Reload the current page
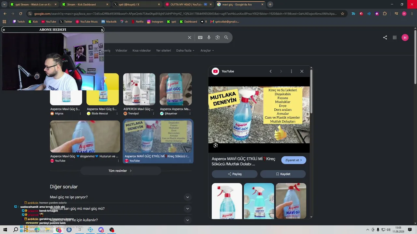The image size is (417, 234). point(21,14)
